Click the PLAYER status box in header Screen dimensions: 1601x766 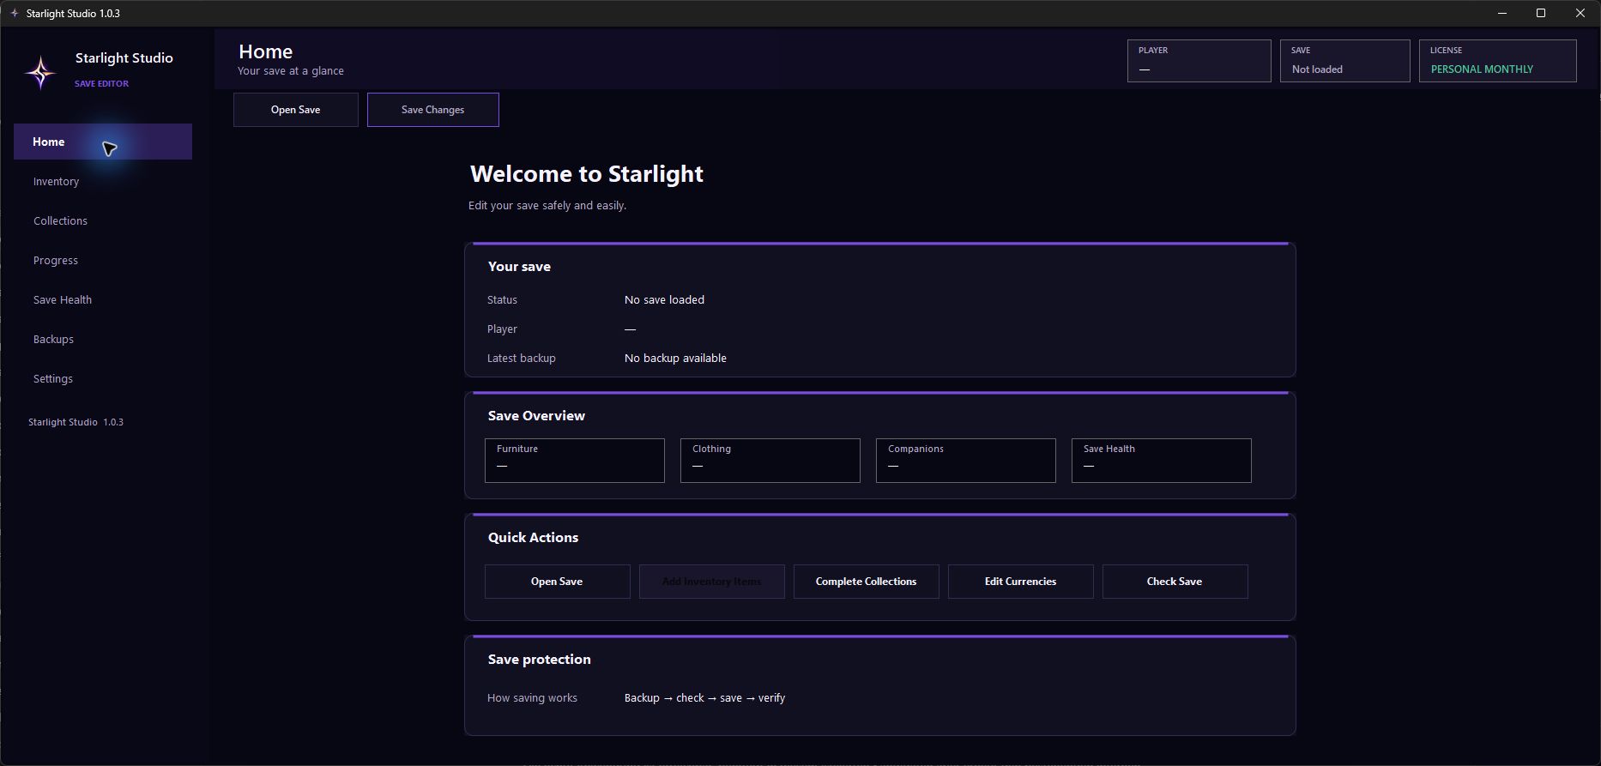(1199, 61)
